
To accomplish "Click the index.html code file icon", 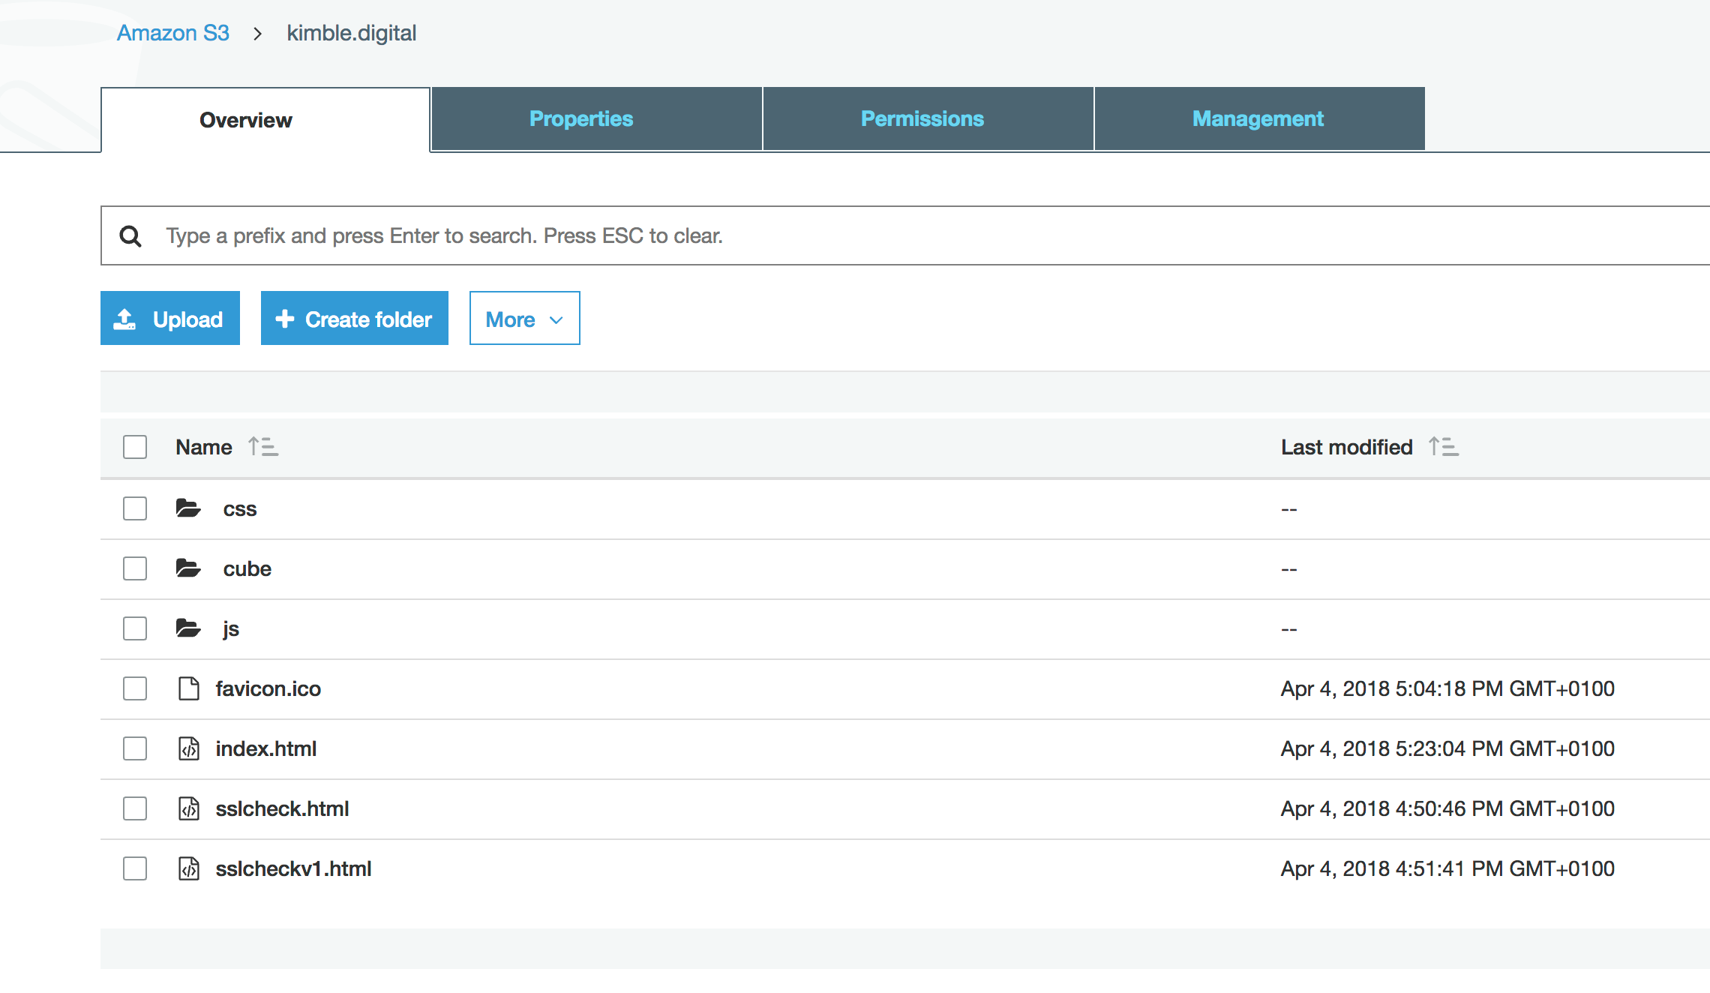I will click(188, 748).
